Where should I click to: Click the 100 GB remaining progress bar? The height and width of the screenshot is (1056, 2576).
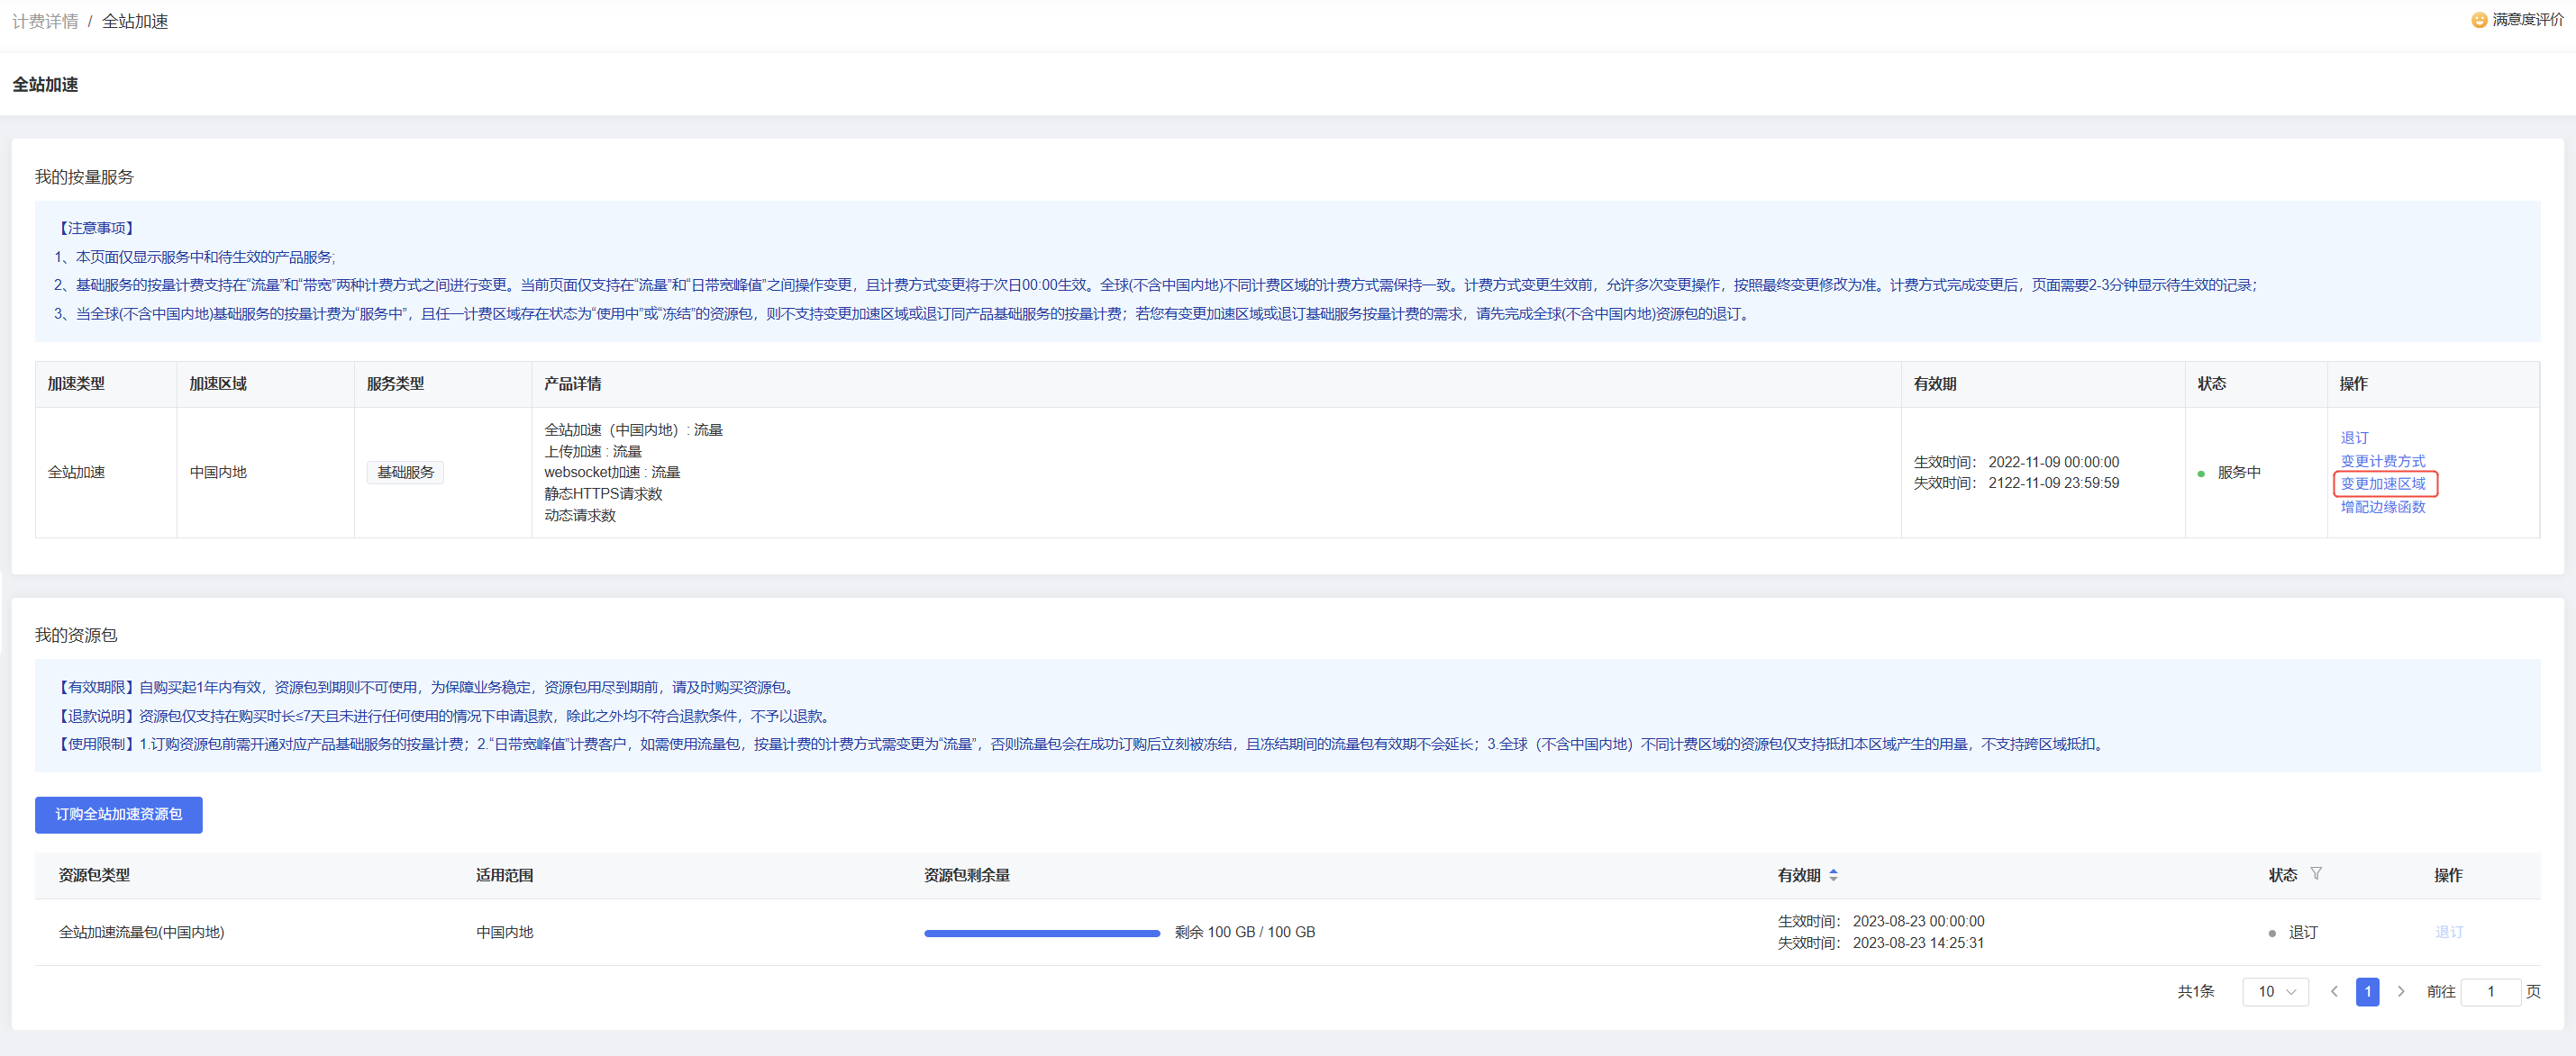click(x=1041, y=934)
